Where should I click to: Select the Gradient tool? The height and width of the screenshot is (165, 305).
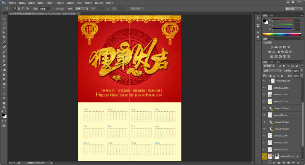(x=4, y=70)
